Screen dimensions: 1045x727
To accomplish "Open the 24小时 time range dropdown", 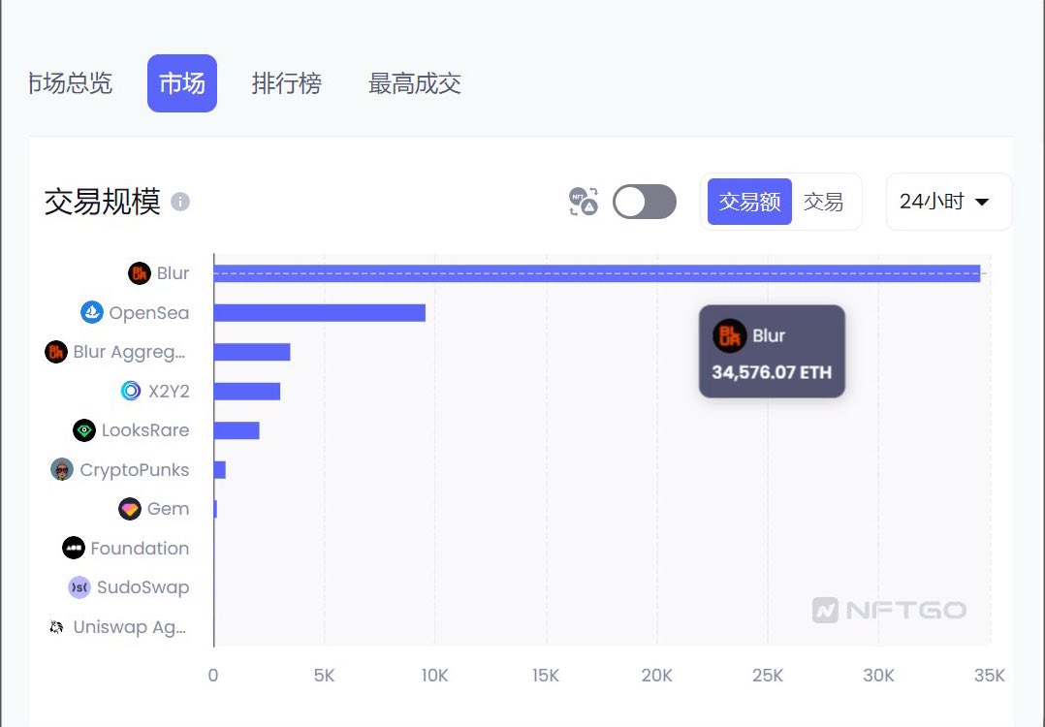I will click(947, 202).
